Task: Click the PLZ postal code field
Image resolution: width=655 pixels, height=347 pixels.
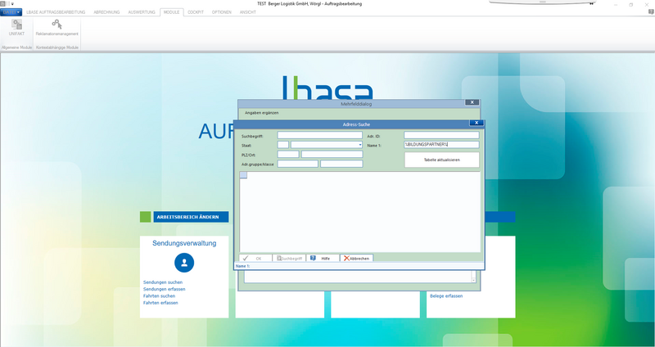Action: [x=288, y=155]
